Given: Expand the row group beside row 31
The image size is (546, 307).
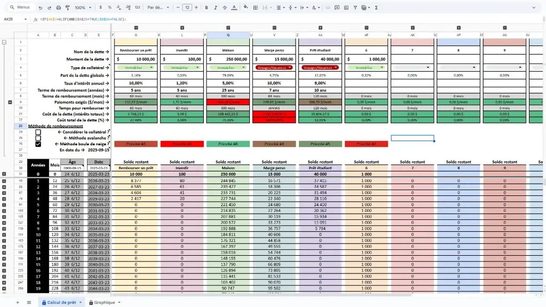Looking at the screenshot, I should click(x=4, y=174).
